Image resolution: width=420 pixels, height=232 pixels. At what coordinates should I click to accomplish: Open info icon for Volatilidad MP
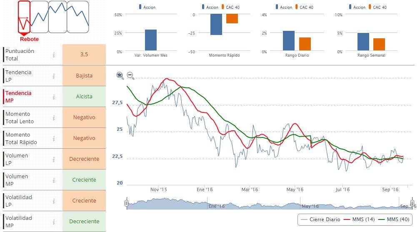pyautogui.click(x=54, y=222)
